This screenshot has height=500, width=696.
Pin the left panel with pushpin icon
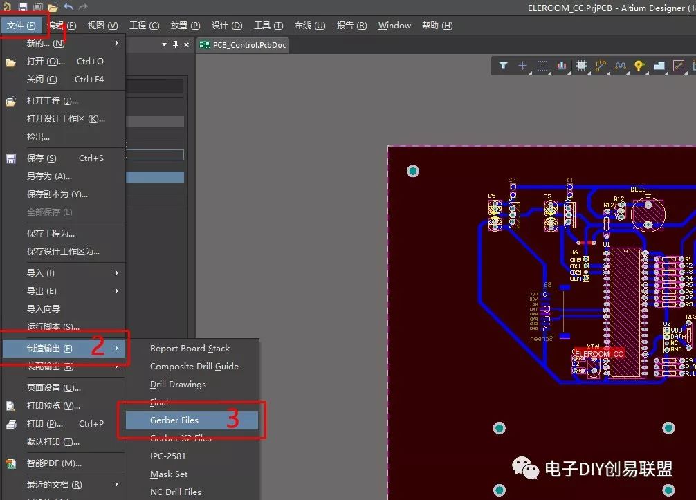175,44
